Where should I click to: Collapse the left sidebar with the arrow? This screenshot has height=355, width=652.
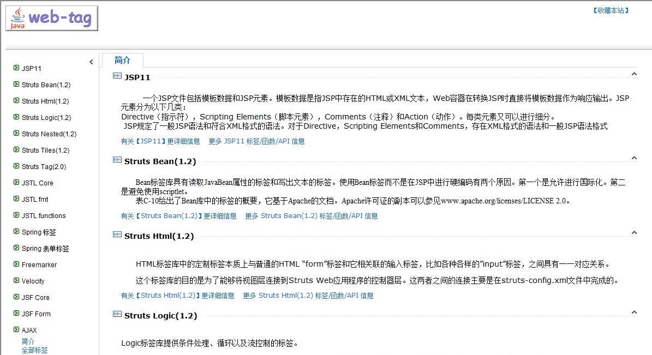[x=92, y=62]
